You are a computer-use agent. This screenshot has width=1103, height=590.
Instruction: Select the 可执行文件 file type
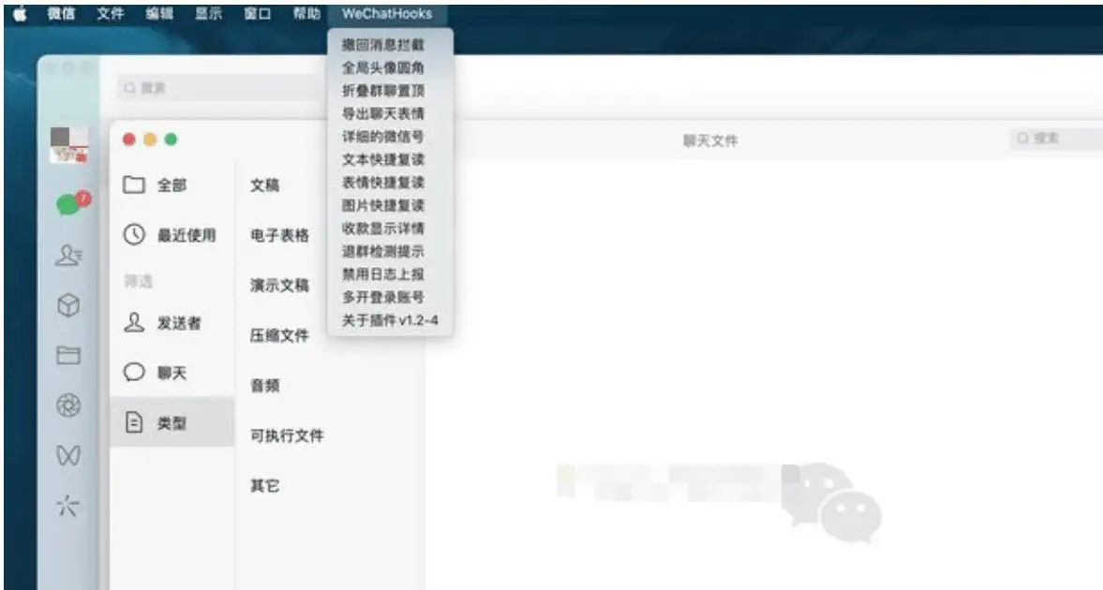287,436
